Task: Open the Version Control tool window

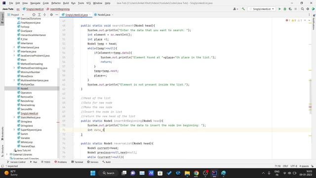Action: pyautogui.click(x=16, y=162)
